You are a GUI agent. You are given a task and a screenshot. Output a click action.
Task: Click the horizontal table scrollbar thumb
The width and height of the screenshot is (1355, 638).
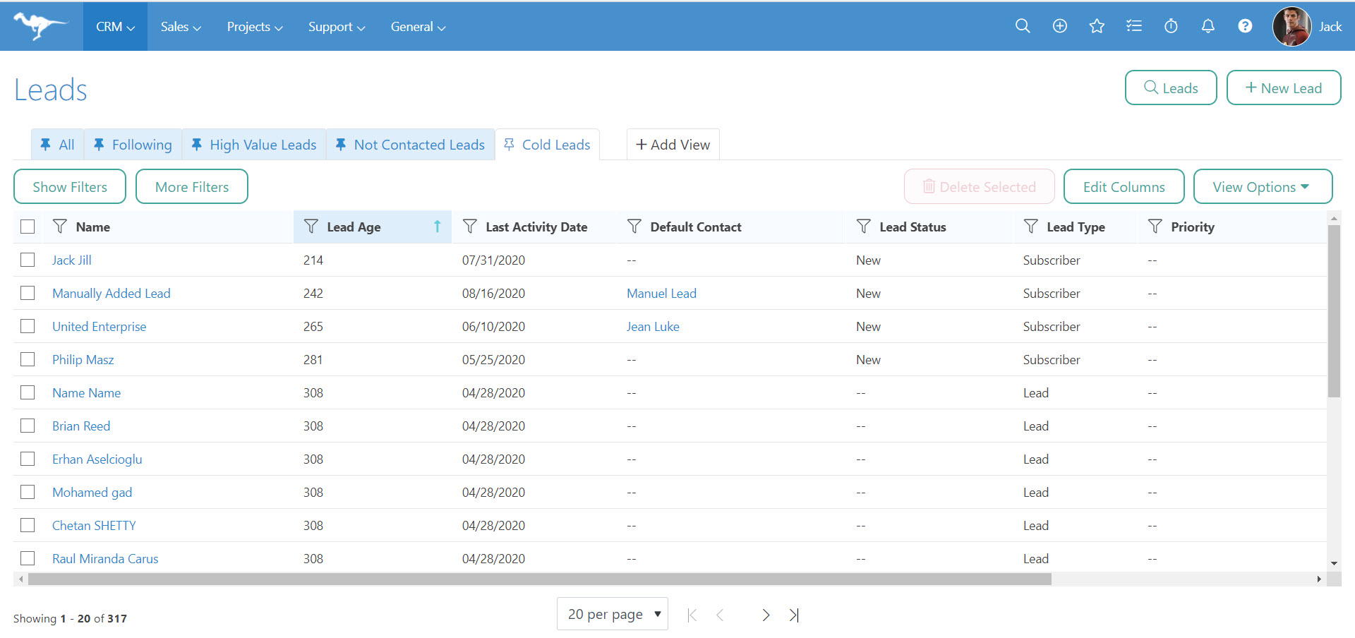click(540, 579)
